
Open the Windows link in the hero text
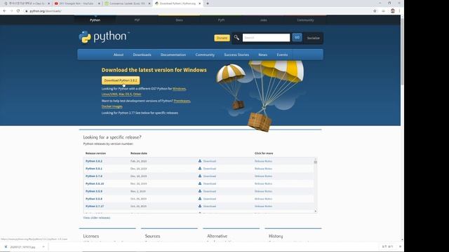click(x=180, y=89)
